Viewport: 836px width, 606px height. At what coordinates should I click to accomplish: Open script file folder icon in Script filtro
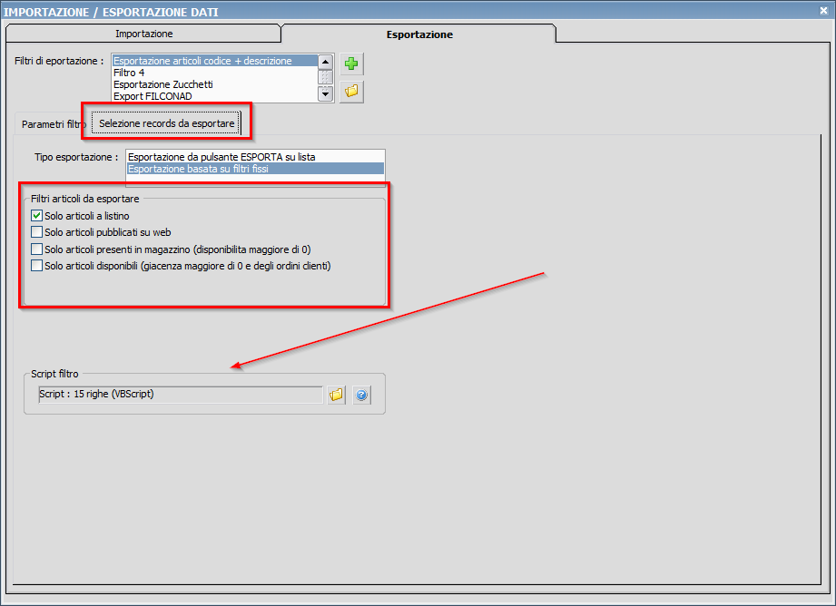tap(337, 395)
